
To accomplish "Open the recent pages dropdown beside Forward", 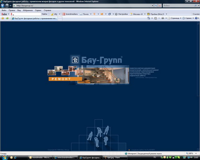I will [x=10, y=6].
